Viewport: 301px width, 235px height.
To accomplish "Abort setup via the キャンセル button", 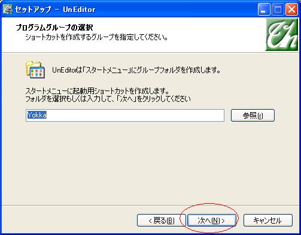I will 268,221.
